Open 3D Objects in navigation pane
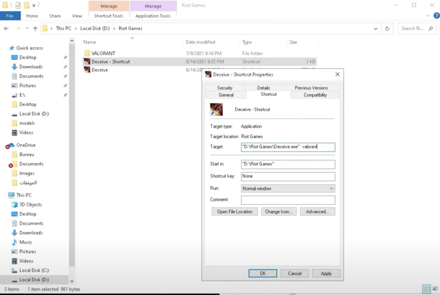440x295 pixels. point(30,205)
